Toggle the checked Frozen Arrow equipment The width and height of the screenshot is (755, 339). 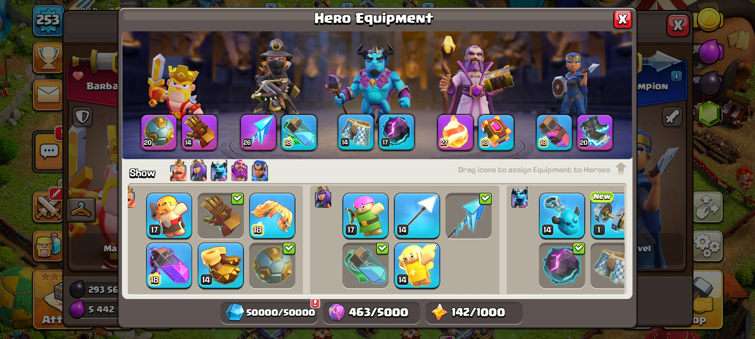pyautogui.click(x=469, y=216)
